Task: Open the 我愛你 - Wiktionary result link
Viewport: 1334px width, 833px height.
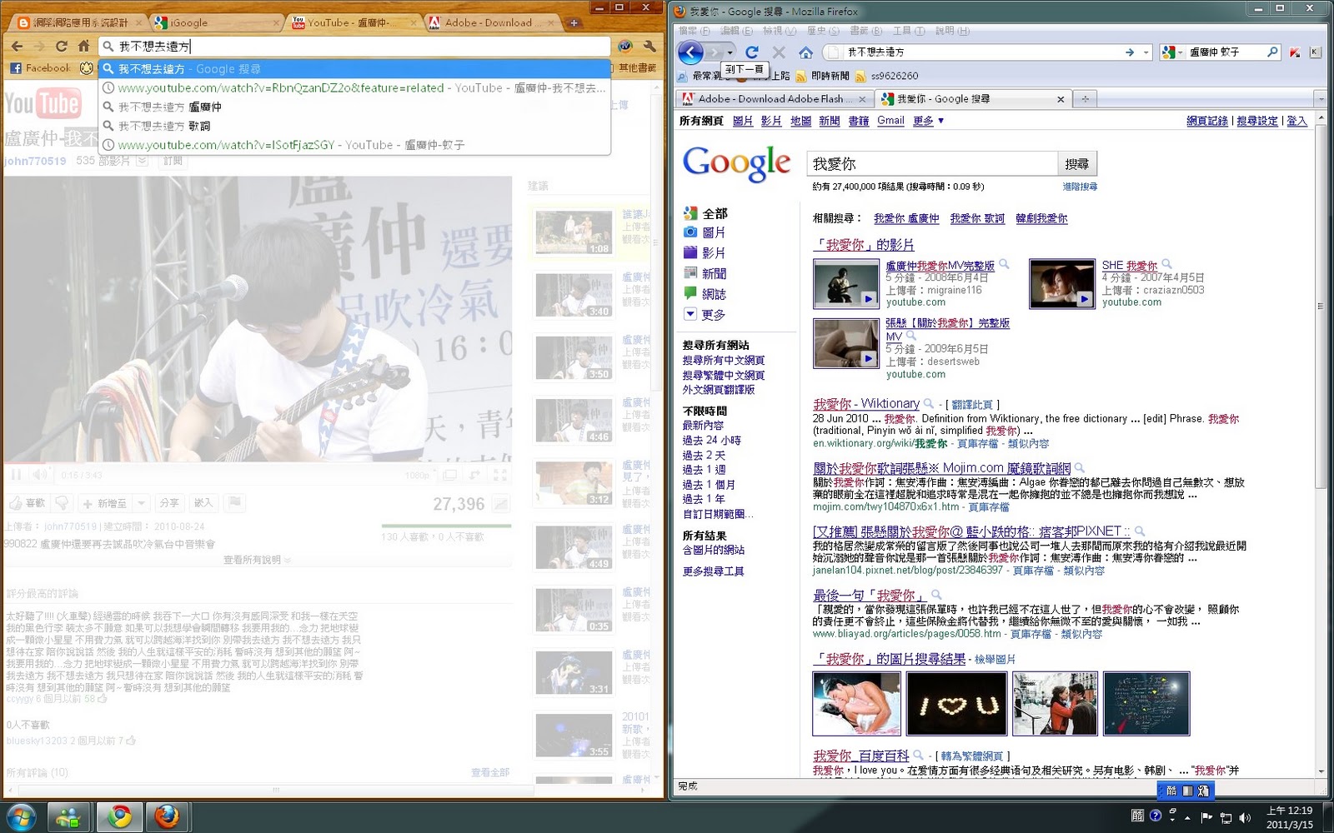Action: point(866,404)
